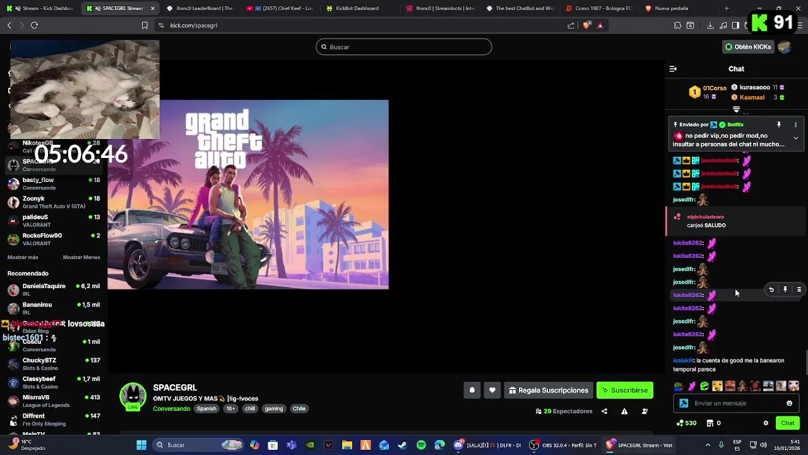Open Spotify from the taskbar
This screenshot has height=455, width=808.
click(421, 446)
